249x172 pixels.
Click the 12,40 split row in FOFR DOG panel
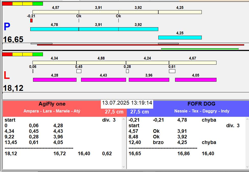(172, 142)
